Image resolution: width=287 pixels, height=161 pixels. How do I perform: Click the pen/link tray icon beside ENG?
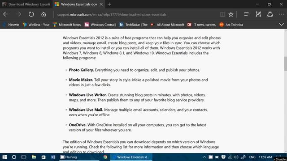pos(244,157)
